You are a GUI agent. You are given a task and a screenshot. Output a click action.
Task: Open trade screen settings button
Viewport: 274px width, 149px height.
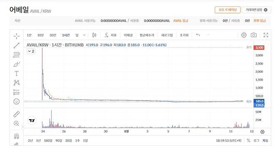pos(257,10)
